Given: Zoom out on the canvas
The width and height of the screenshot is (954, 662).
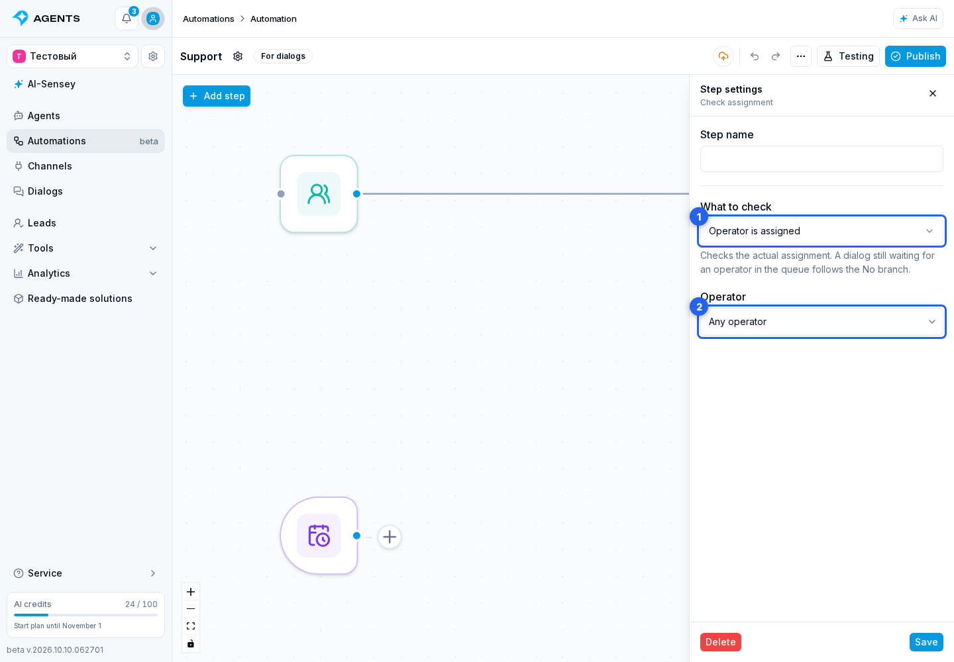Looking at the screenshot, I should pos(191,609).
